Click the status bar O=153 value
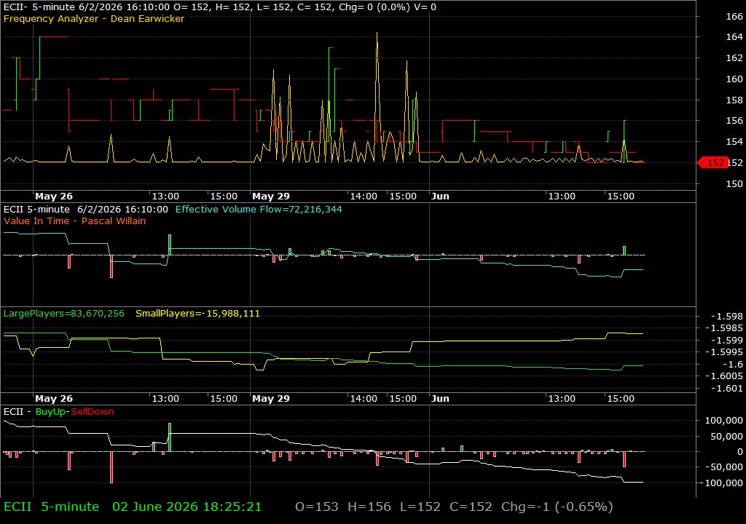Screen dimensions: 746x524 [317, 507]
